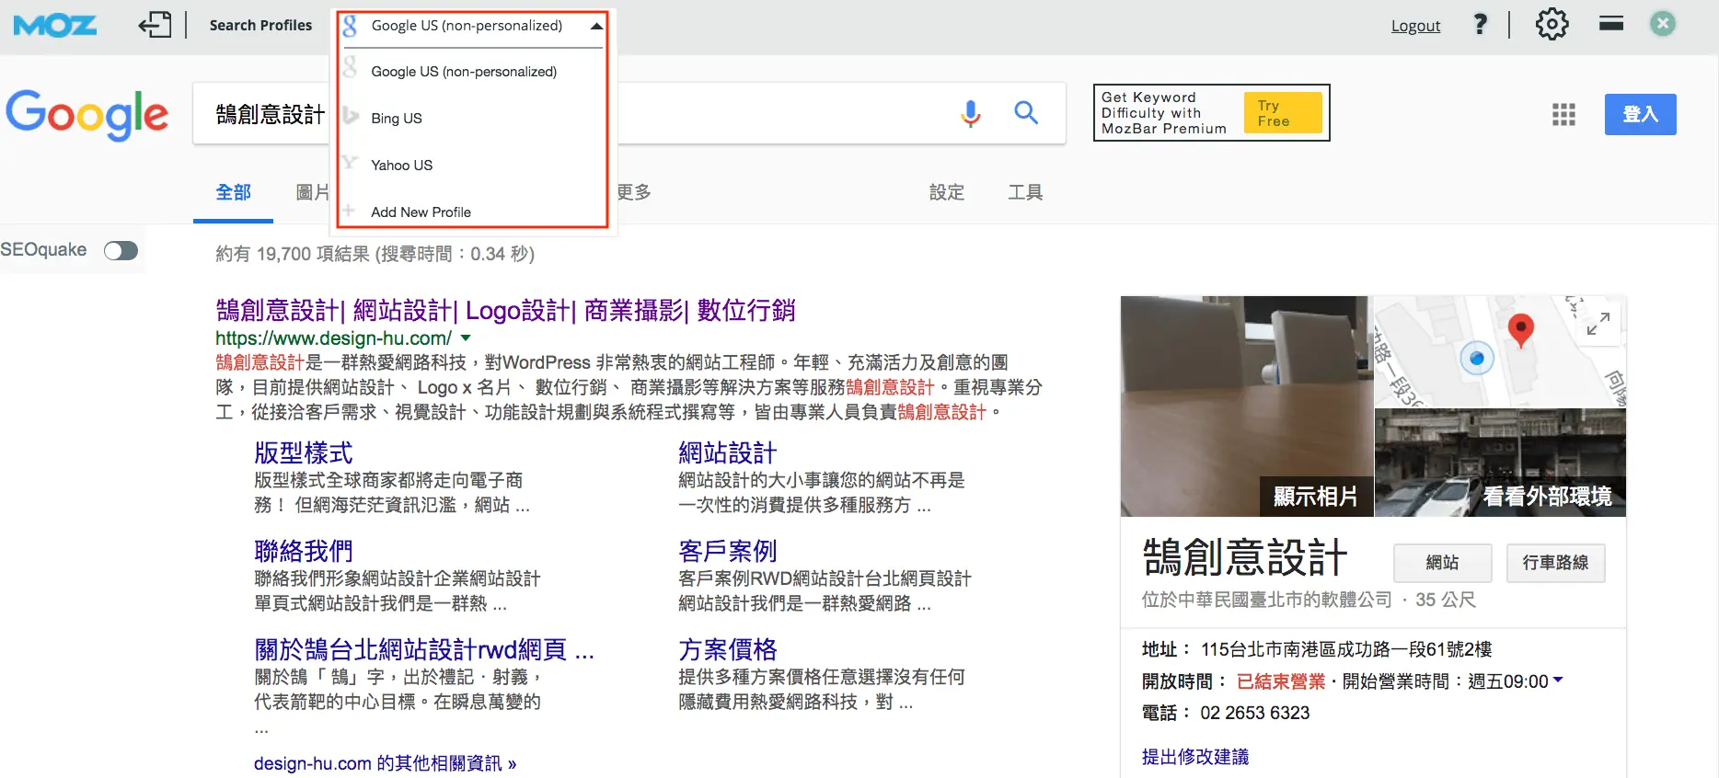Click the 網站 button in knowledge panel
This screenshot has height=778, width=1719.
point(1442,563)
